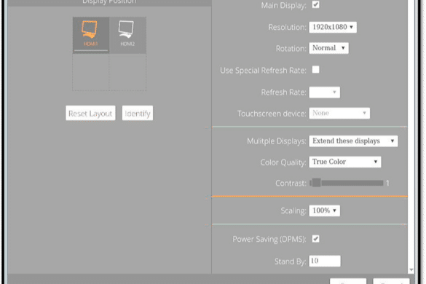
Task: Uncheck the Main Display checkbox
Action: pos(315,4)
